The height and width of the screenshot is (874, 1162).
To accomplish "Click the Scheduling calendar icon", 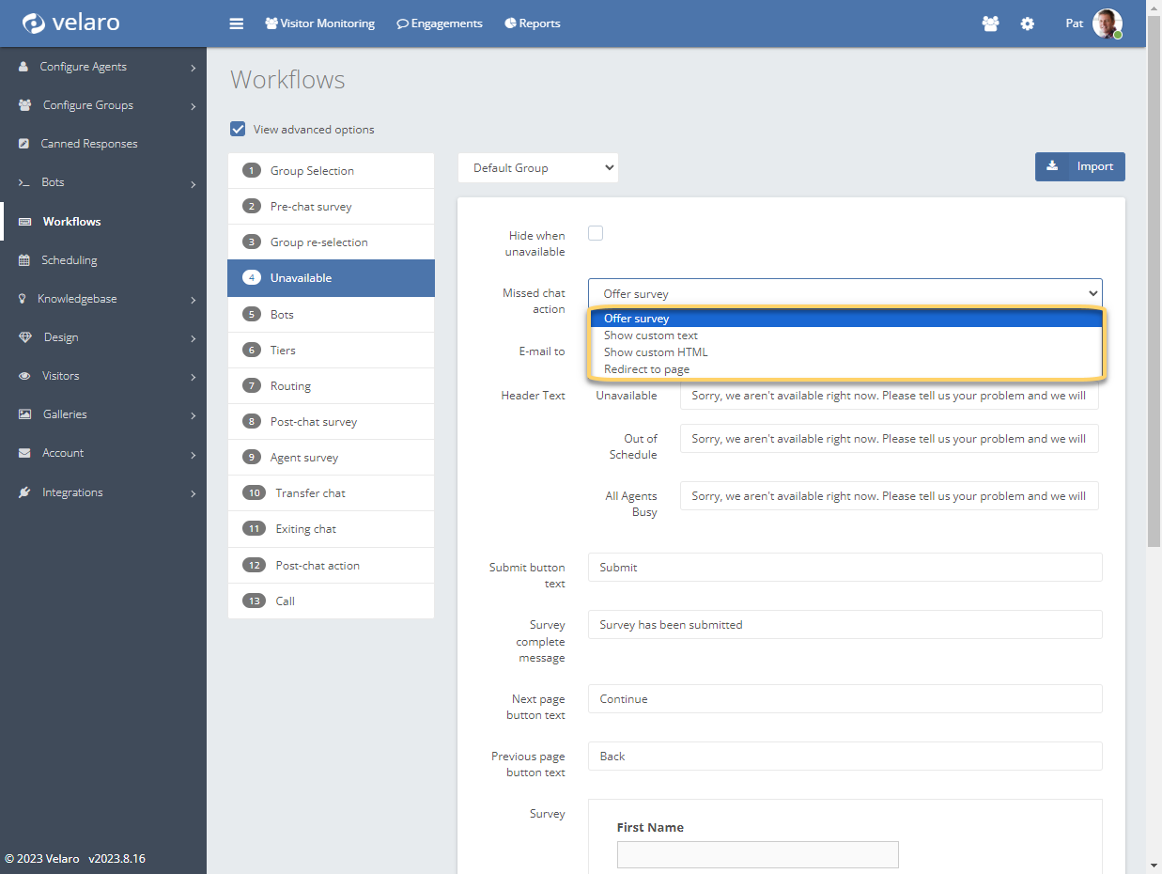I will coord(23,260).
